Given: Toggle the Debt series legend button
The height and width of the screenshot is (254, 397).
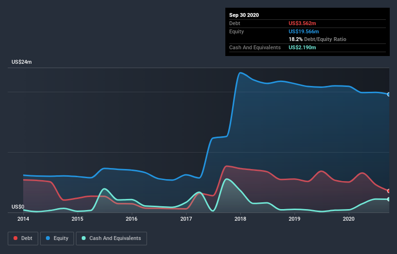Looking at the screenshot, I should (x=23, y=239).
